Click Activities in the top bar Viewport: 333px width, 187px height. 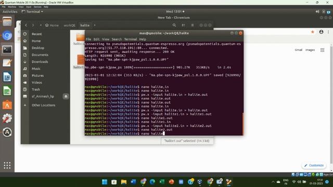point(10,11)
